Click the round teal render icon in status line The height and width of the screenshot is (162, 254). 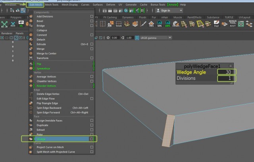pos(126,11)
